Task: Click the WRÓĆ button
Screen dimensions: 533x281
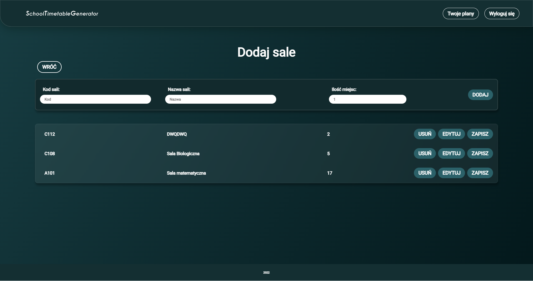Action: (x=49, y=67)
